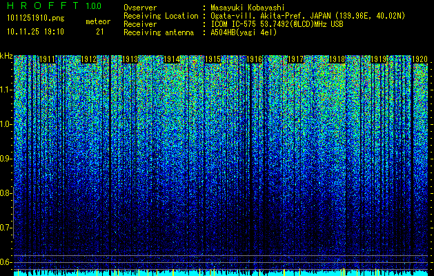
Task: Click the 1914 time marker
Action: coord(172,59)
